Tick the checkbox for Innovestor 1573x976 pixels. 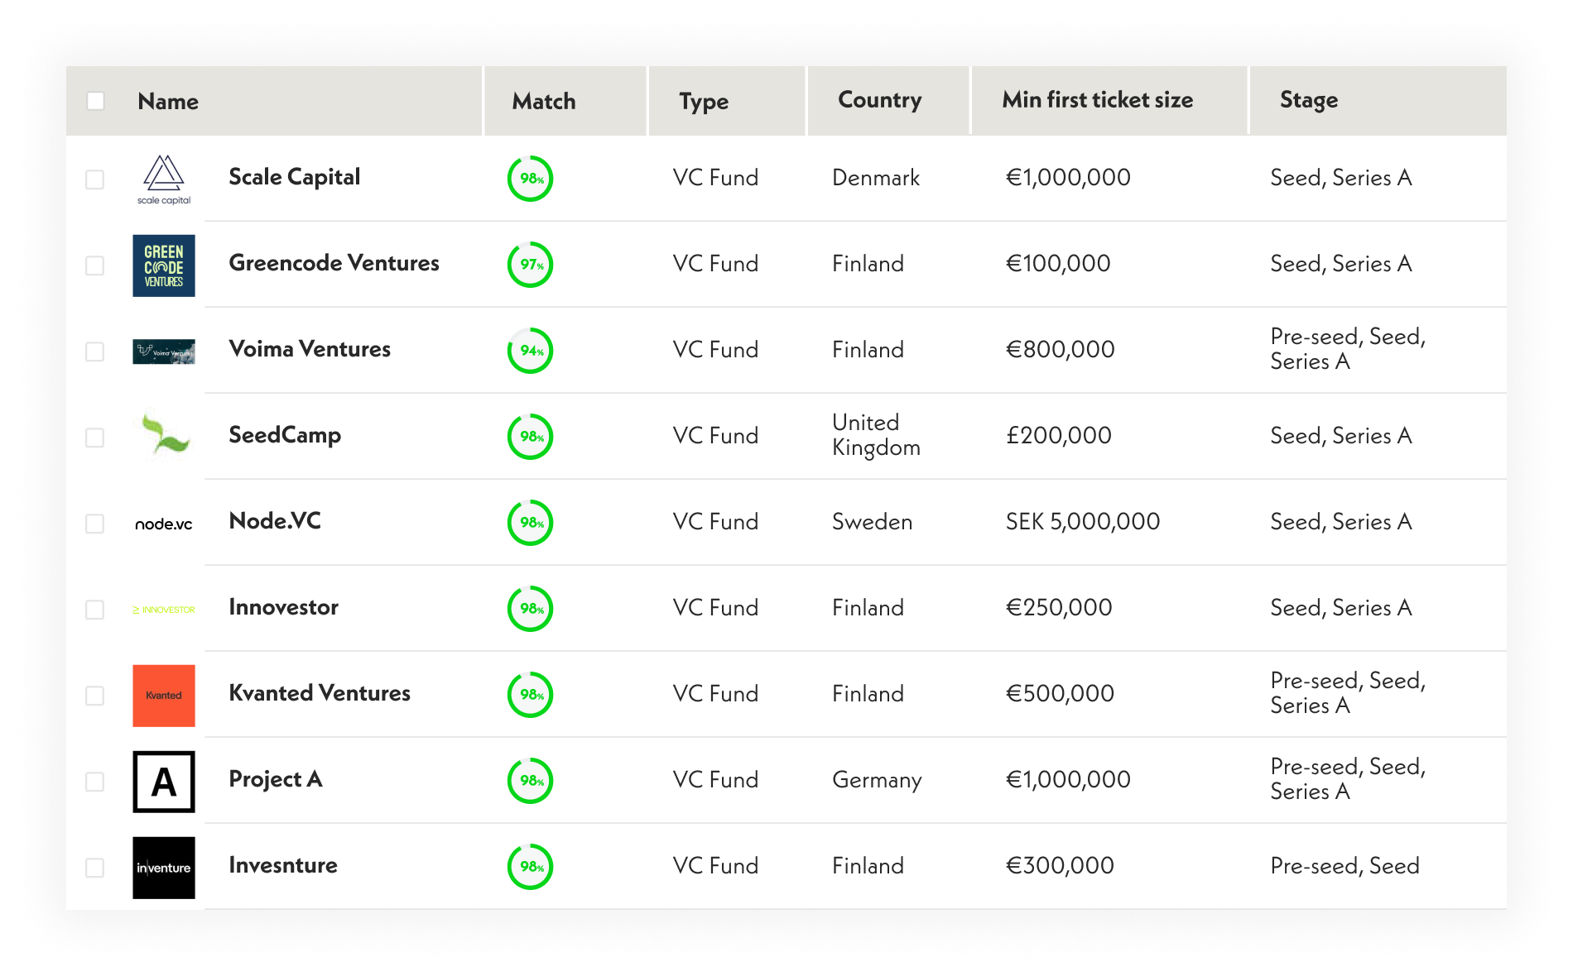95,610
